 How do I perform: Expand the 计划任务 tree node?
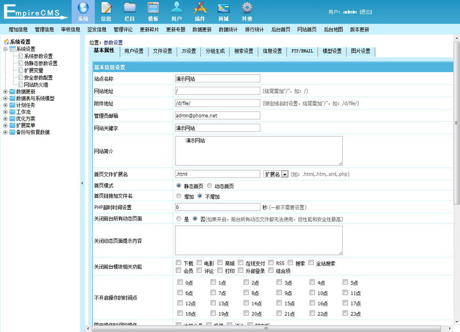5,105
